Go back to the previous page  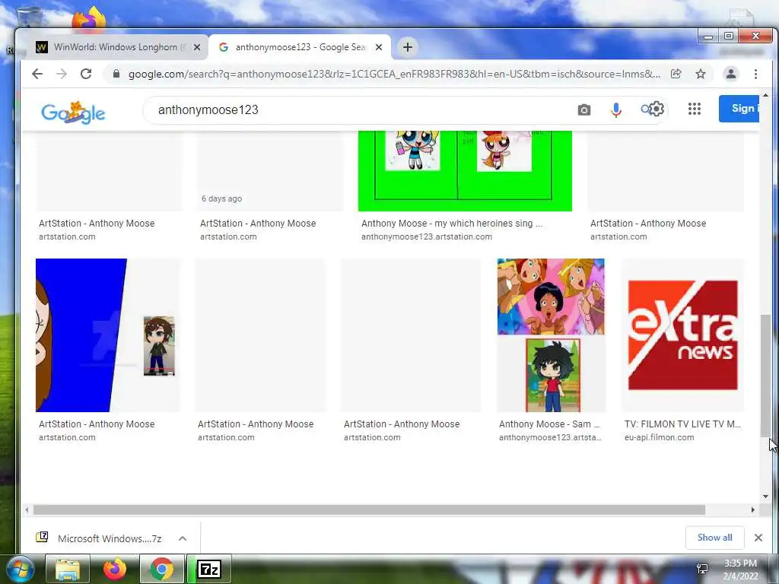click(x=37, y=74)
